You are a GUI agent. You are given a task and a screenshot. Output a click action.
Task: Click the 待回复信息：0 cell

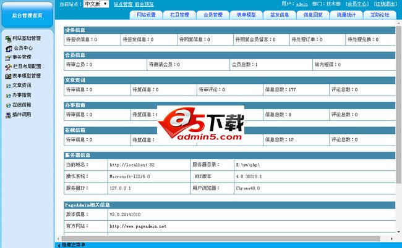[x=205, y=39]
